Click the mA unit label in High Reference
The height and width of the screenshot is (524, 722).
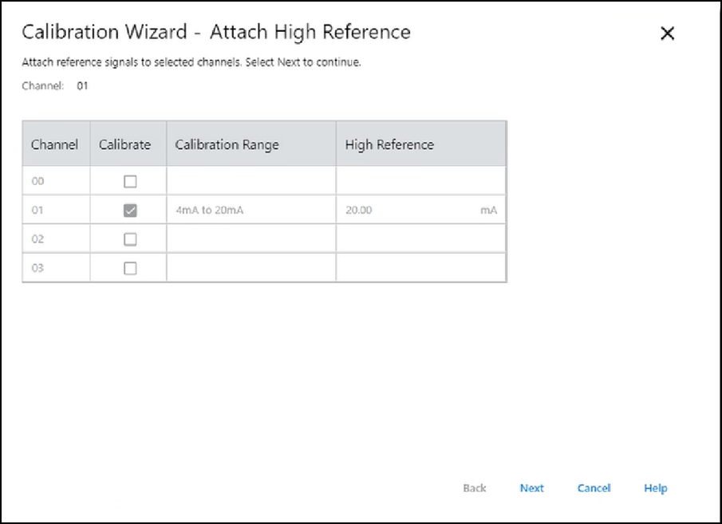click(x=488, y=211)
